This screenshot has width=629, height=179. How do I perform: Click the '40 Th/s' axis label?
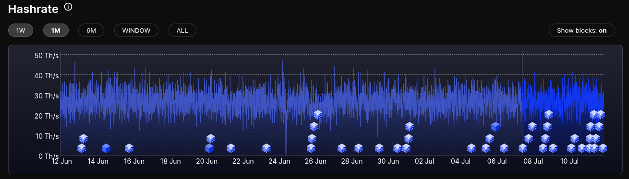[x=47, y=76]
